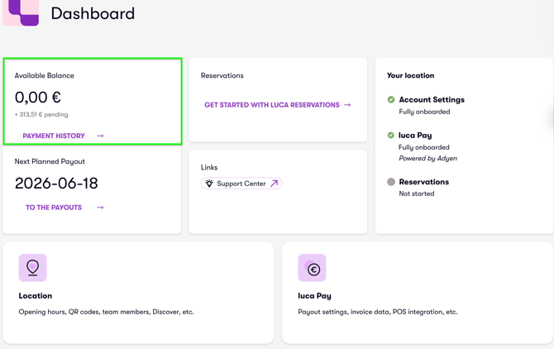
Task: Open Account Settings in Your location
Action: tap(432, 99)
